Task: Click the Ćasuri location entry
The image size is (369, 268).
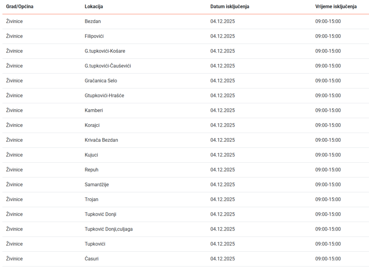Action: coord(92,259)
